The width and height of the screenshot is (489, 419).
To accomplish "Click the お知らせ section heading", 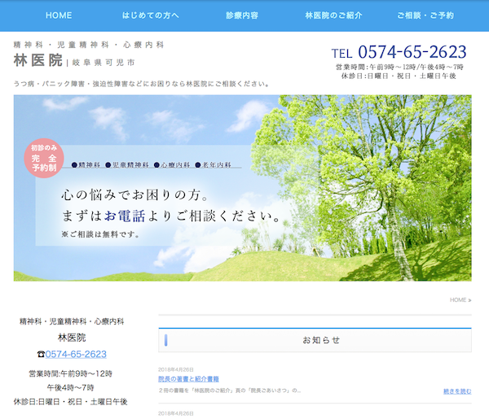I will point(321,340).
